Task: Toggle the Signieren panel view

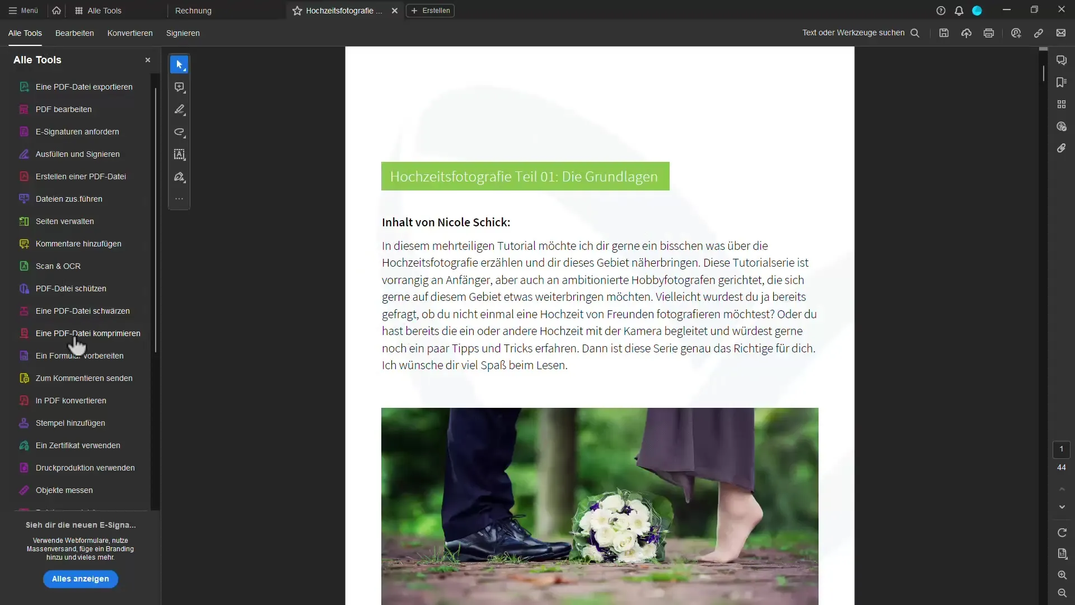Action: coord(183,33)
